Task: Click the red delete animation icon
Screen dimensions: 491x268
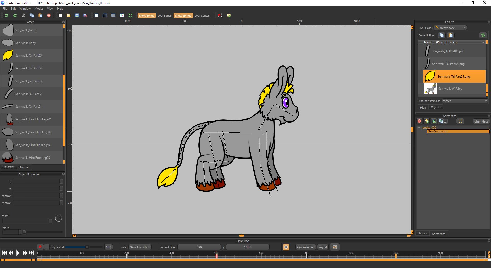Action: 419,121
